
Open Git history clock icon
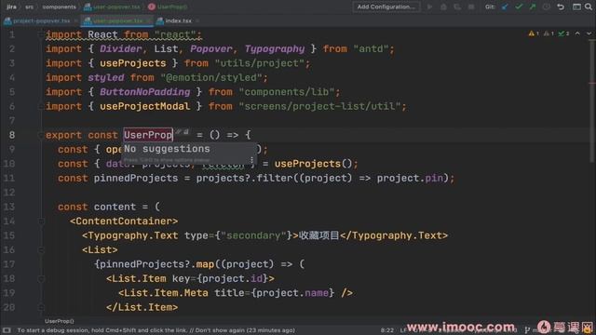547,7
